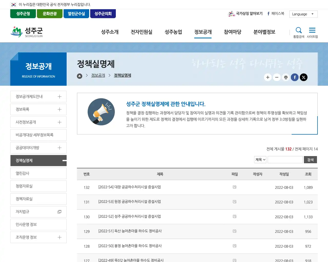Share page on X round icon
Screen dimensions: 328x262
coord(304,77)
